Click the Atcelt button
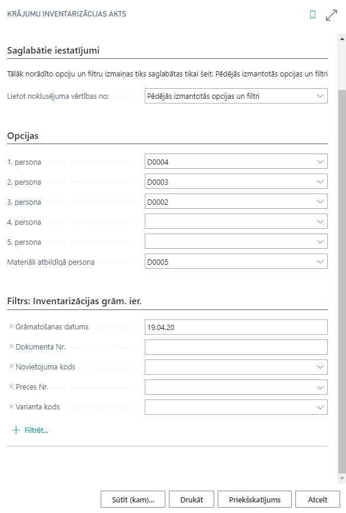The height and width of the screenshot is (513, 346). coord(318,499)
